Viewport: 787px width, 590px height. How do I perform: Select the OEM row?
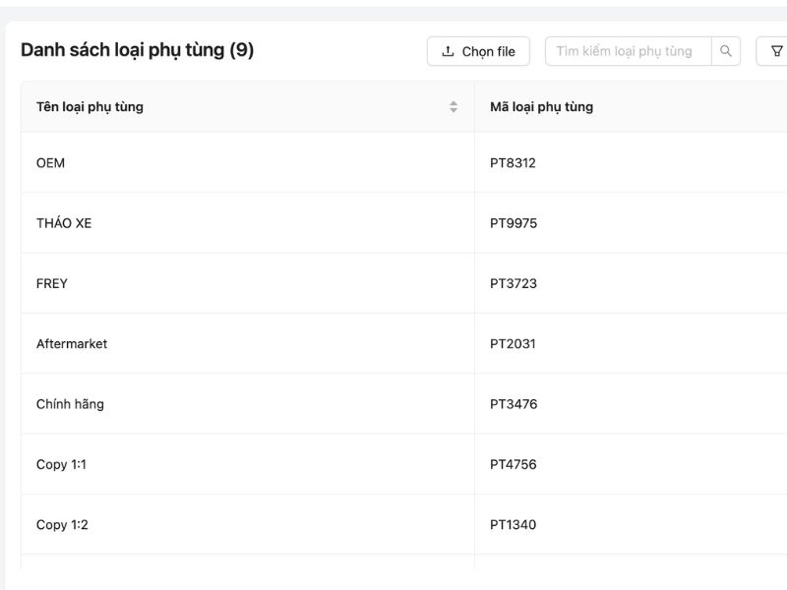50,163
